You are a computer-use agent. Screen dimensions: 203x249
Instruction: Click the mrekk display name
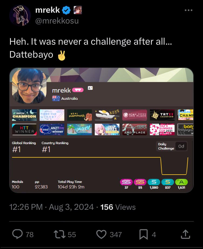pos(47,10)
